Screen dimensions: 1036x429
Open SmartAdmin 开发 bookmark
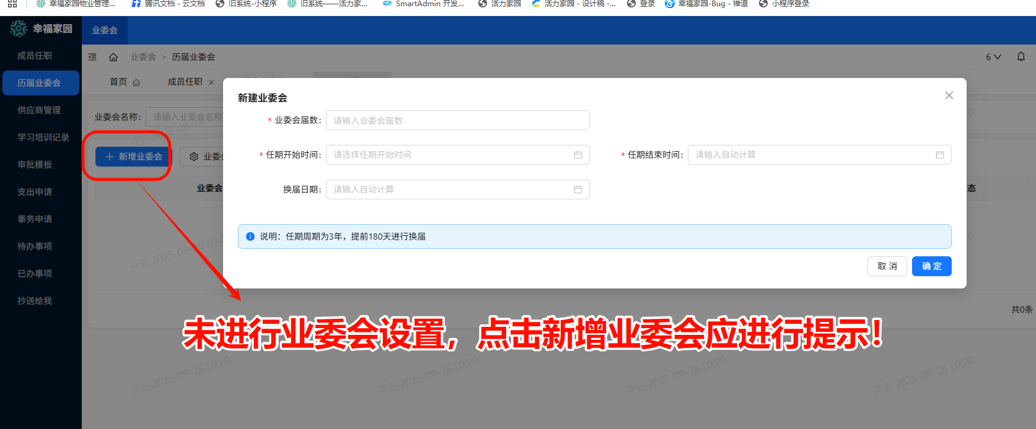423,4
